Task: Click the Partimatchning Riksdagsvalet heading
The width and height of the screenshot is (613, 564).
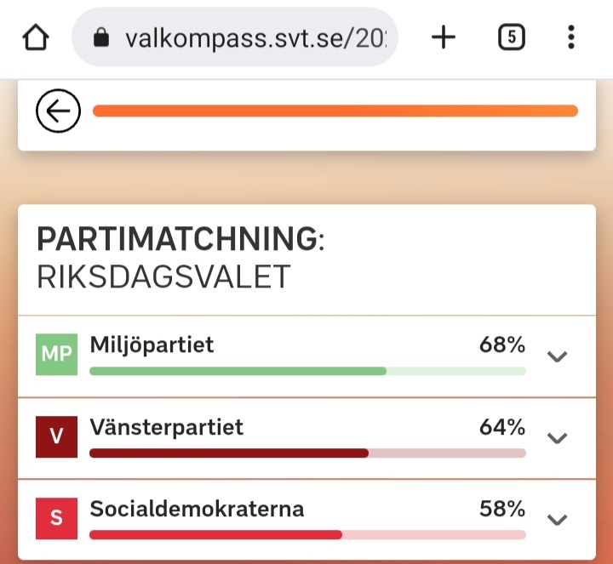Action: tap(180, 257)
